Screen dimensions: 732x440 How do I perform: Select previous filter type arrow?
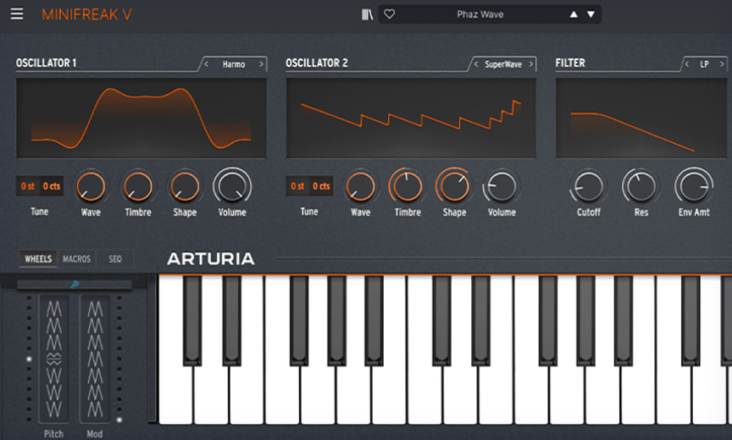click(x=687, y=64)
